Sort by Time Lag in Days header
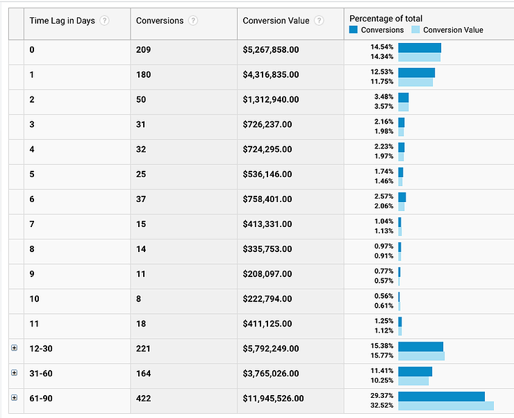The width and height of the screenshot is (514, 418). tap(62, 21)
